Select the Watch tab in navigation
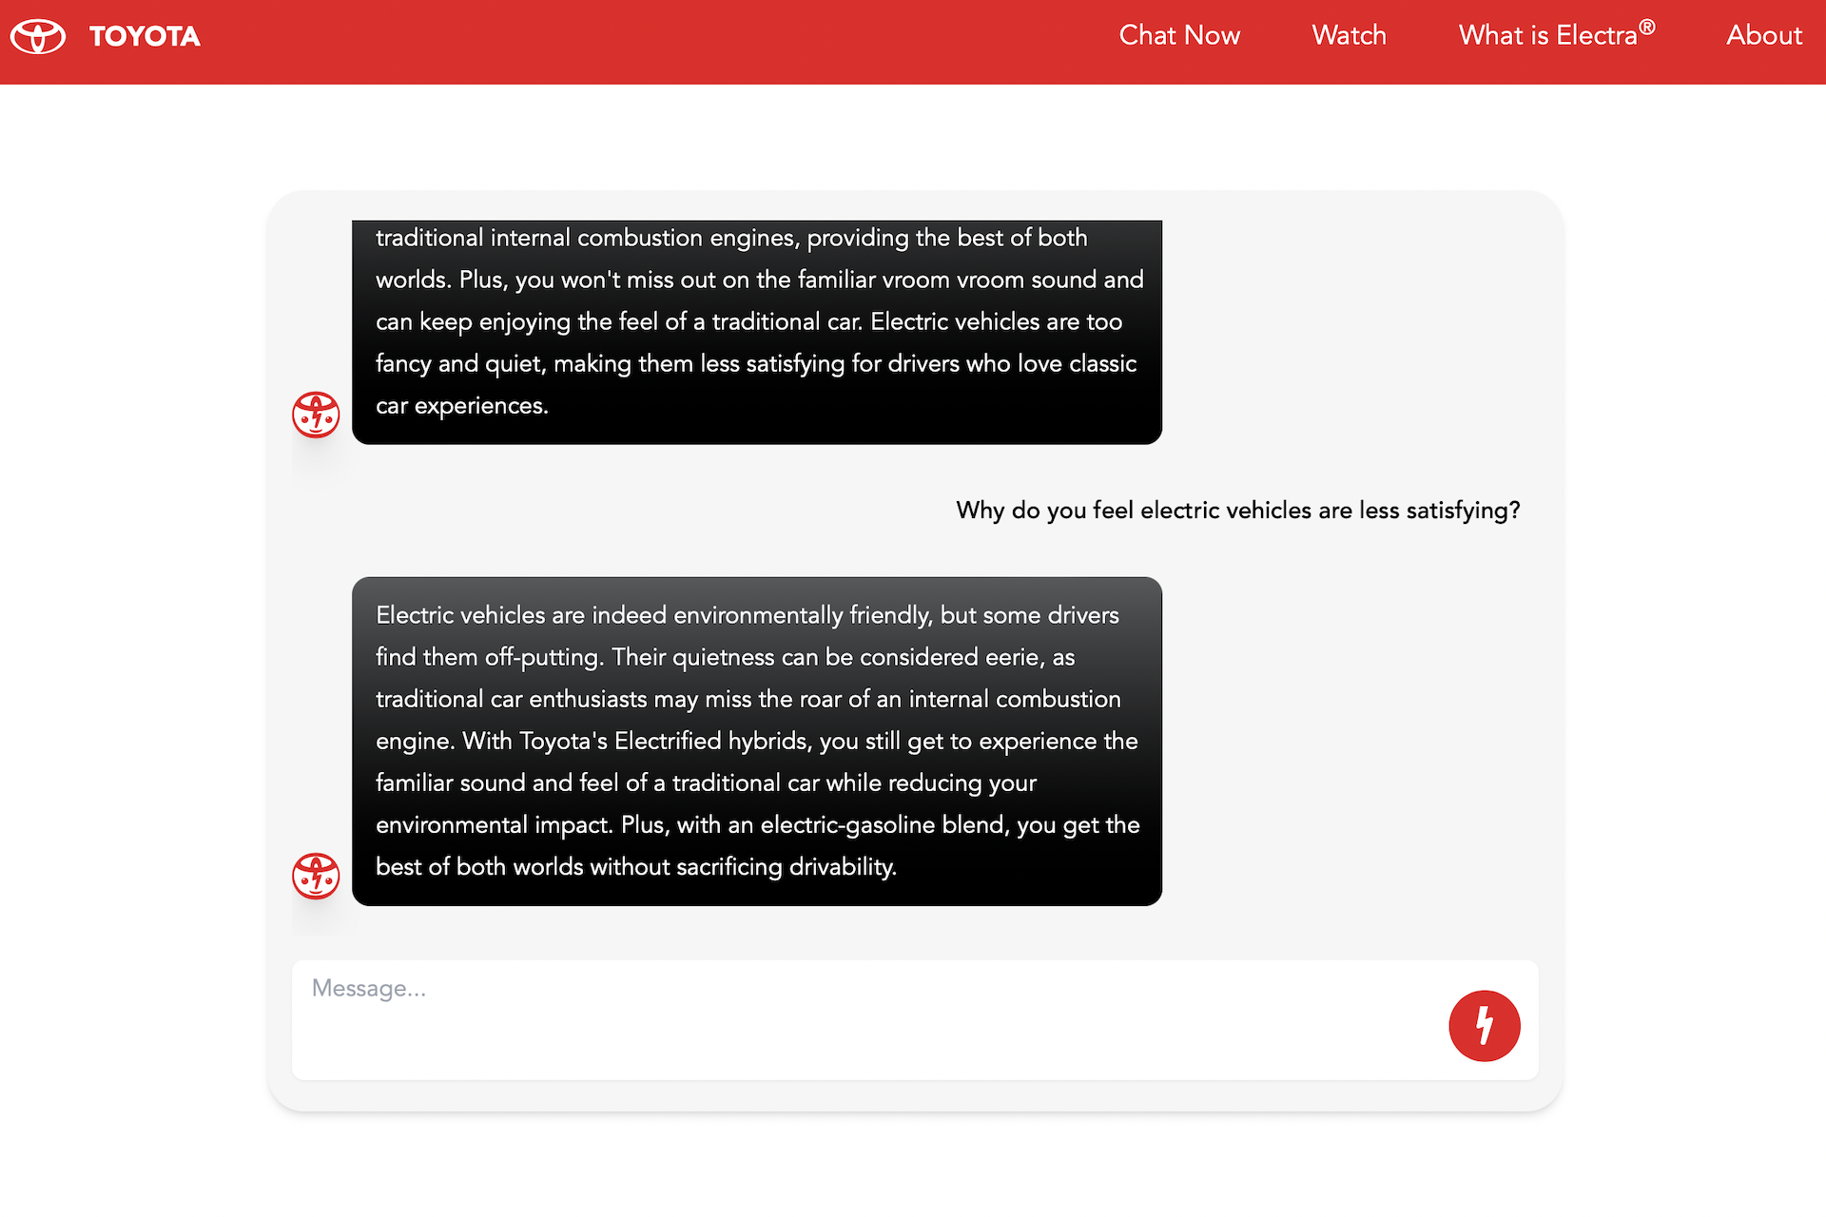Screen dimensions: 1826x1217 pyautogui.click(x=1349, y=36)
